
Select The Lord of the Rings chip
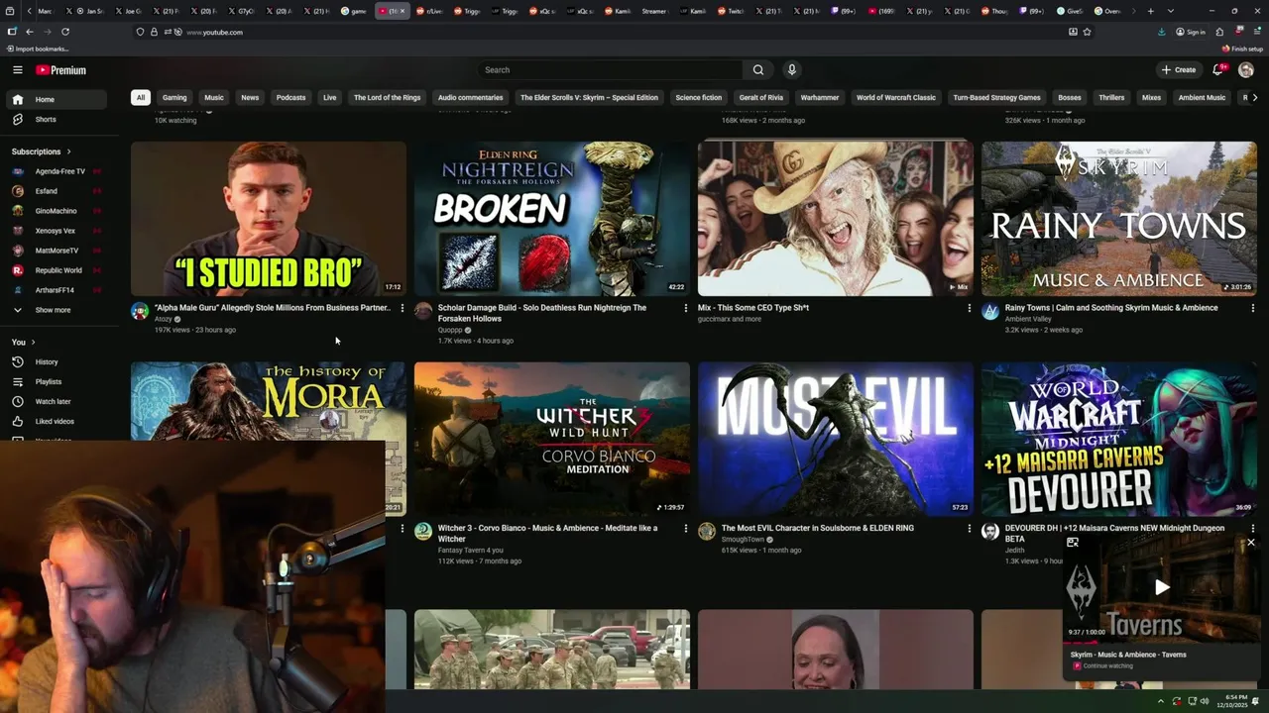pos(387,98)
